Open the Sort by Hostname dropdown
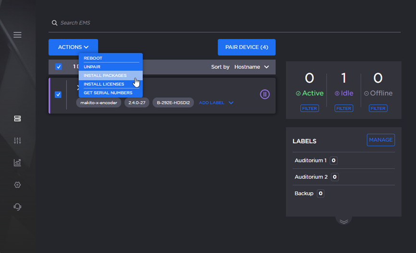 click(251, 67)
